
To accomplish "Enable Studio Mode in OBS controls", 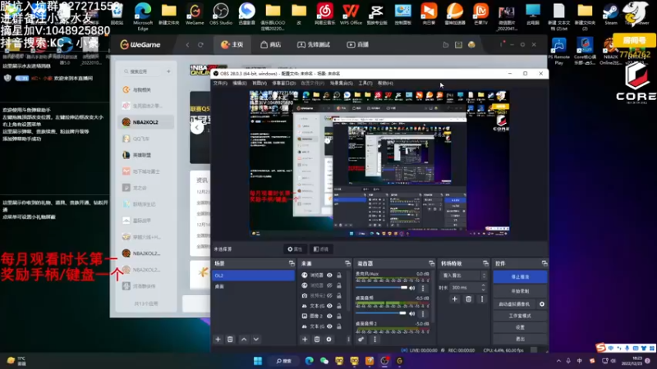I will [520, 316].
